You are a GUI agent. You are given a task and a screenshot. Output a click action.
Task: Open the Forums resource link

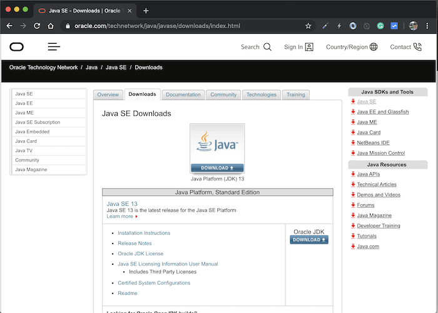pos(365,205)
